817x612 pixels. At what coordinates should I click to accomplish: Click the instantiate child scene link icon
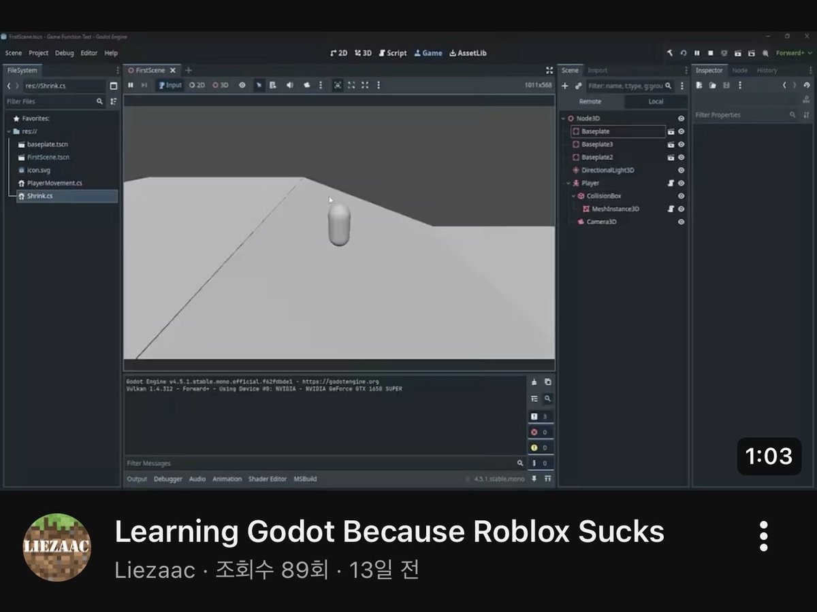578,86
